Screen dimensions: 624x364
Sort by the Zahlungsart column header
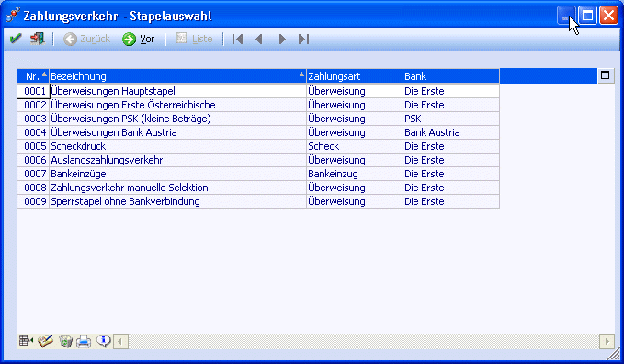355,76
